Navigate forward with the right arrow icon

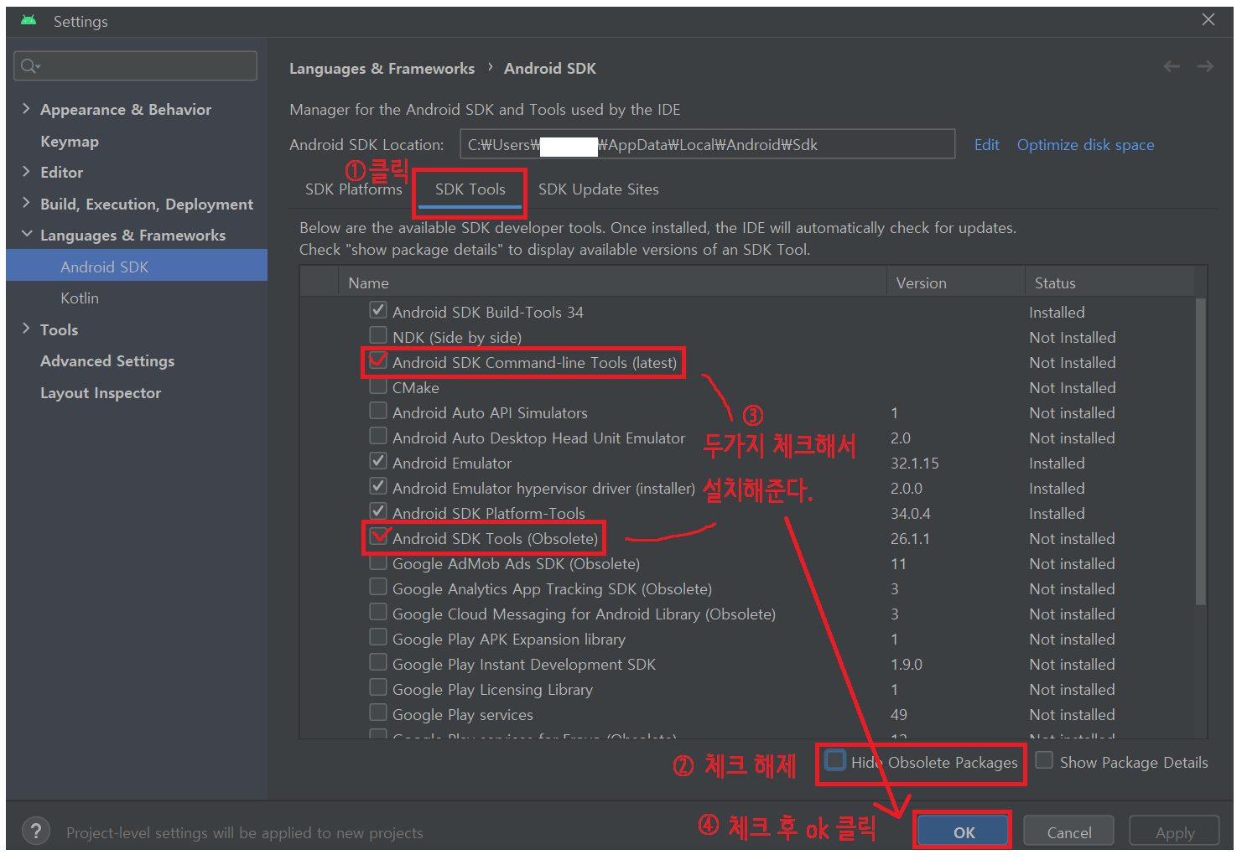click(x=1205, y=67)
